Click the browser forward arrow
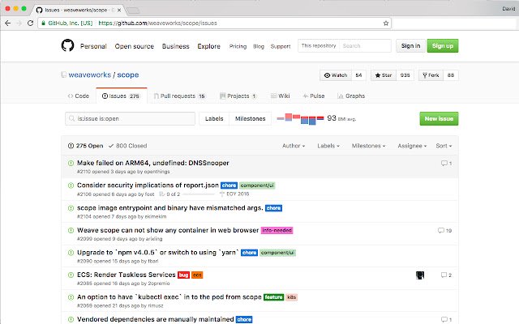 pos(19,23)
